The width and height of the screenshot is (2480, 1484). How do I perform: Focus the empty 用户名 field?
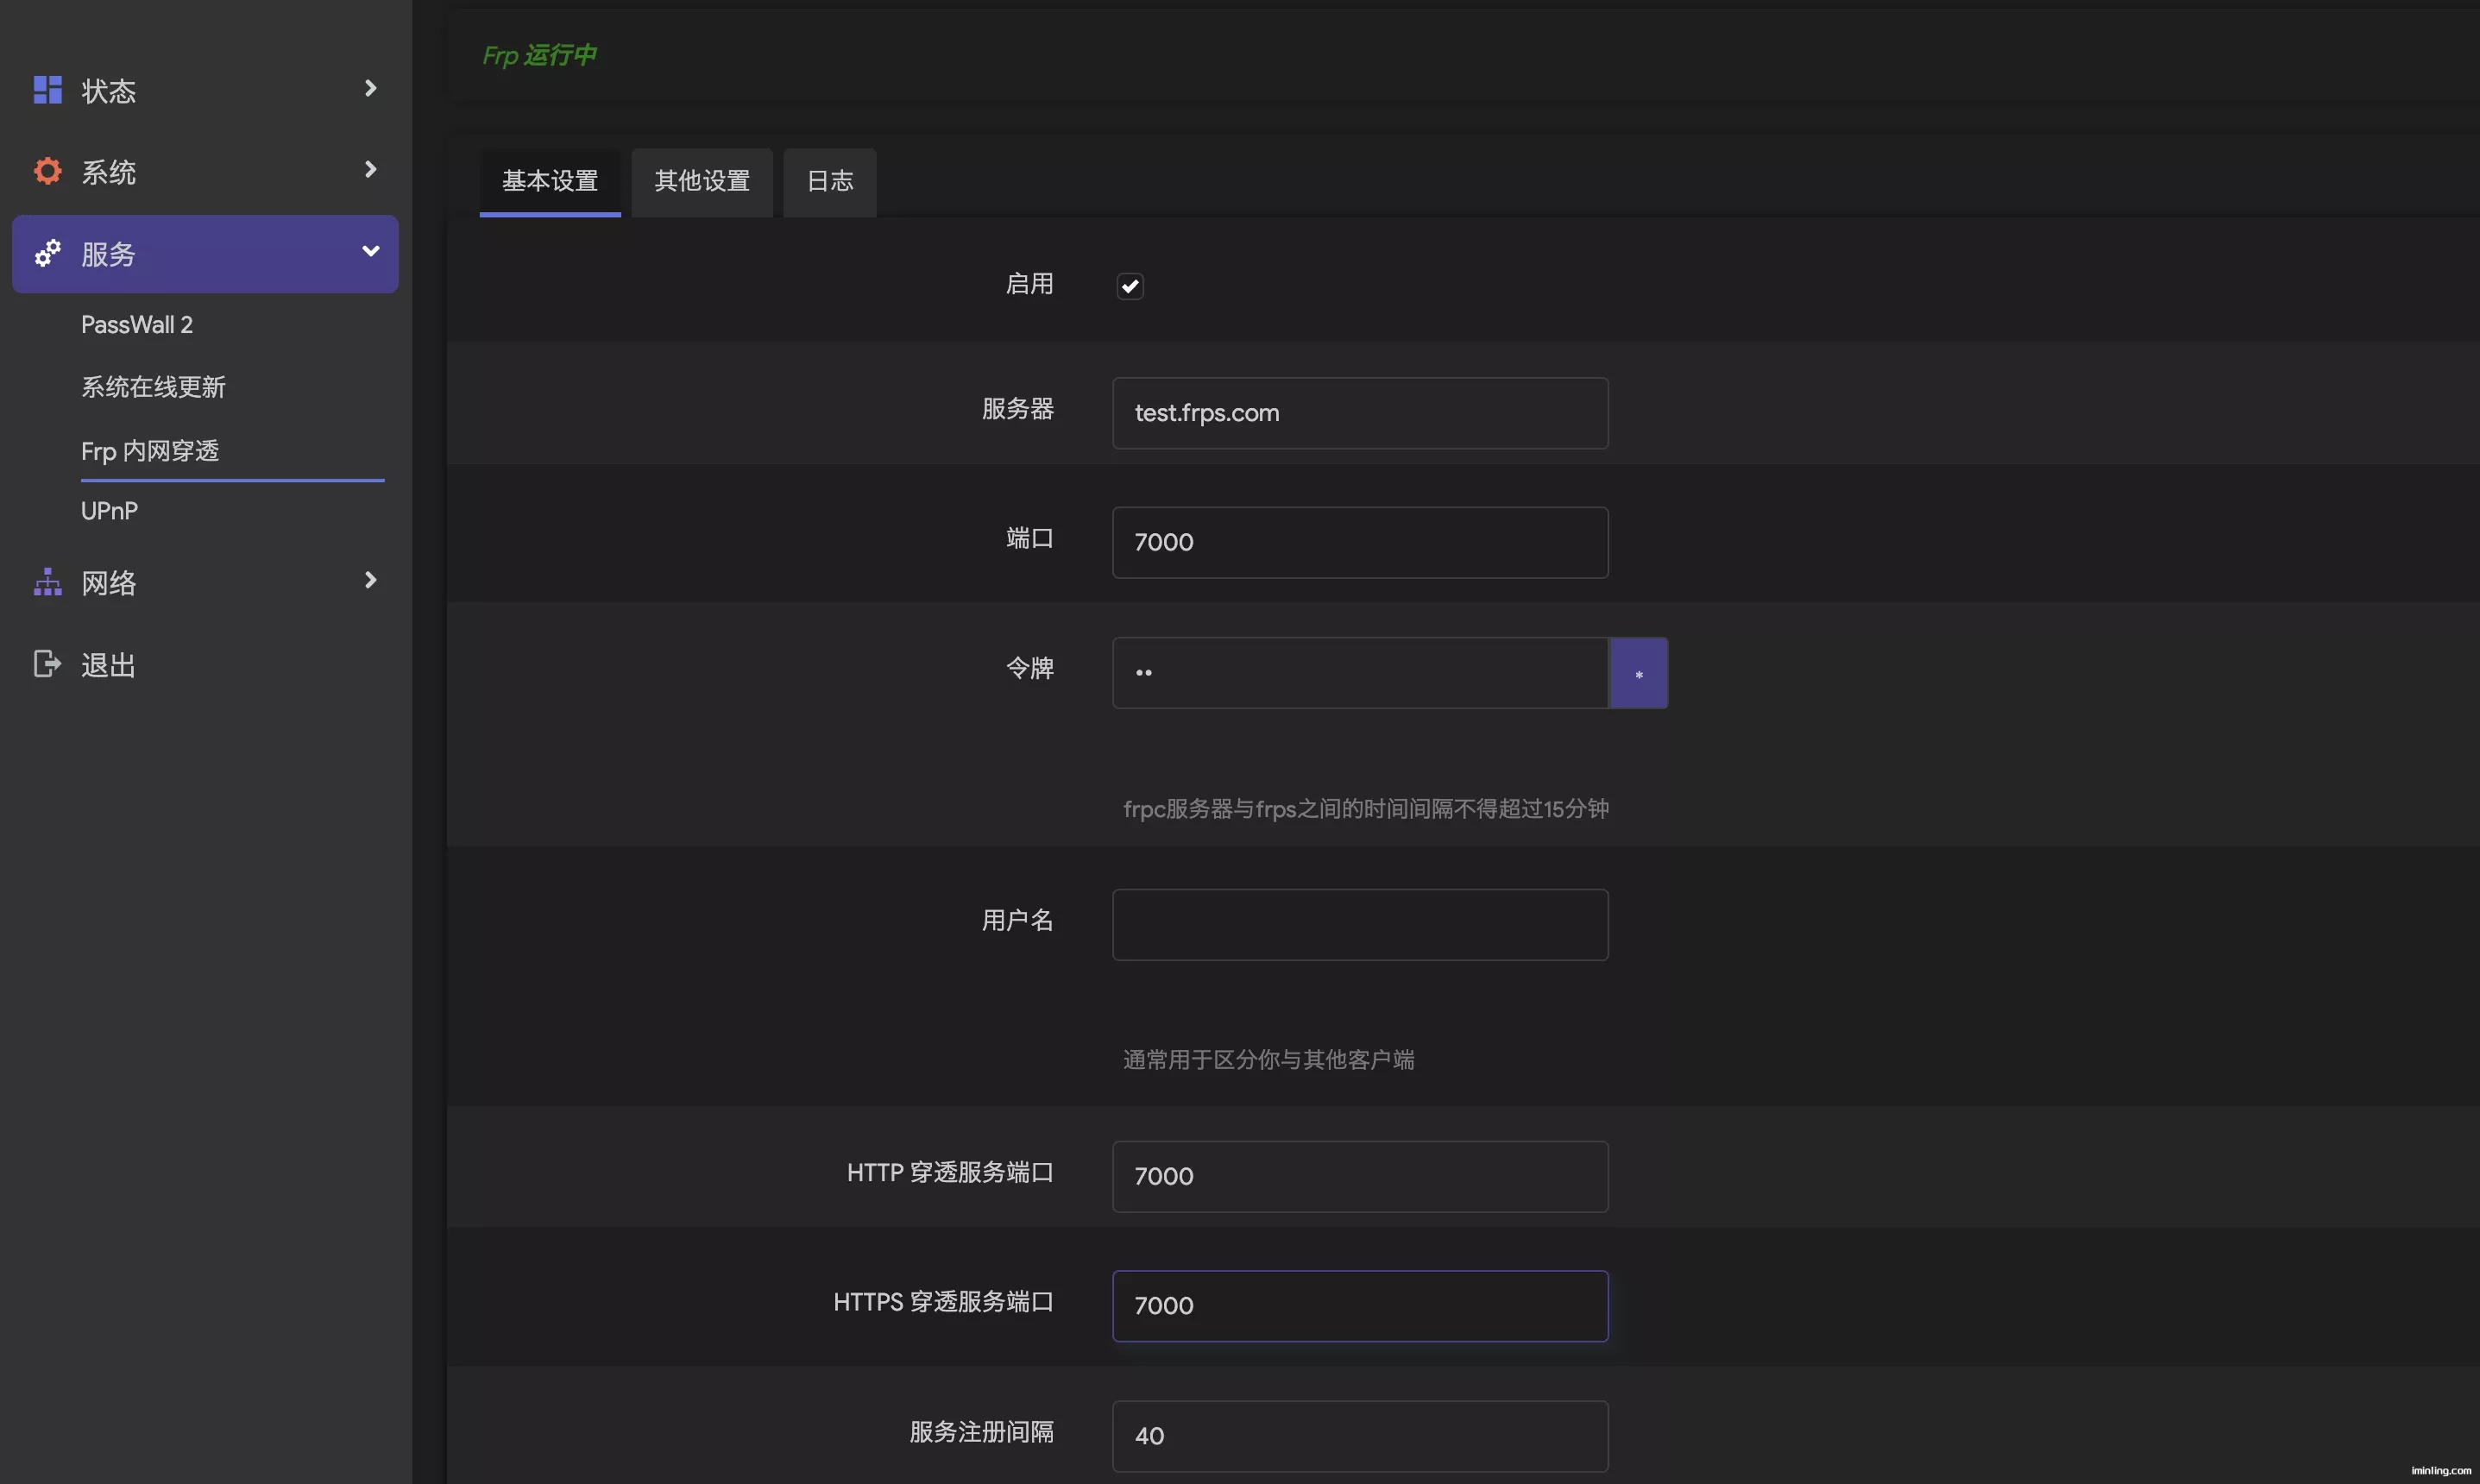tap(1360, 925)
